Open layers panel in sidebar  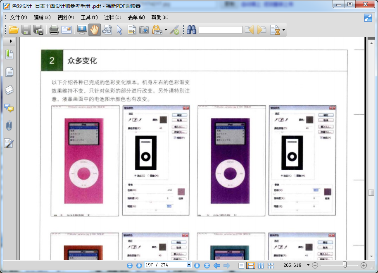coord(9,90)
